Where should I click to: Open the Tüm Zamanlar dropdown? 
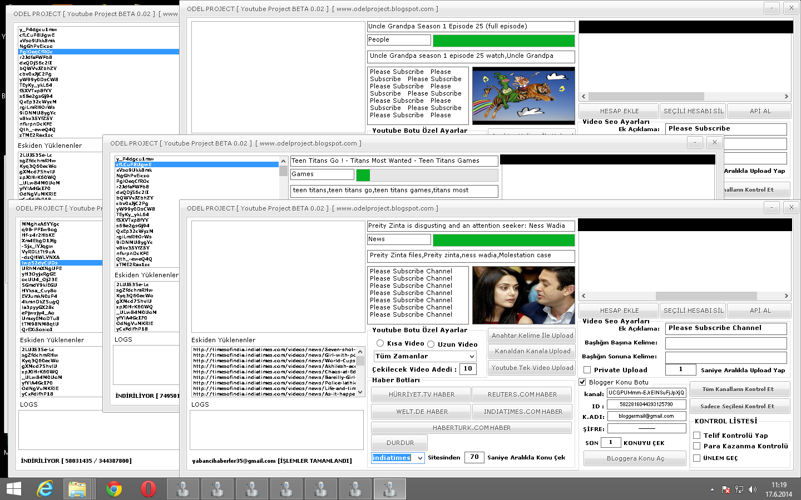tap(425, 356)
